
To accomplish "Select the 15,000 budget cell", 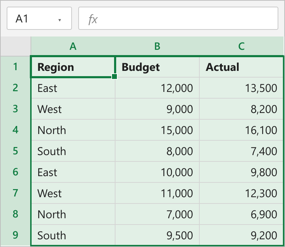I will click(157, 130).
